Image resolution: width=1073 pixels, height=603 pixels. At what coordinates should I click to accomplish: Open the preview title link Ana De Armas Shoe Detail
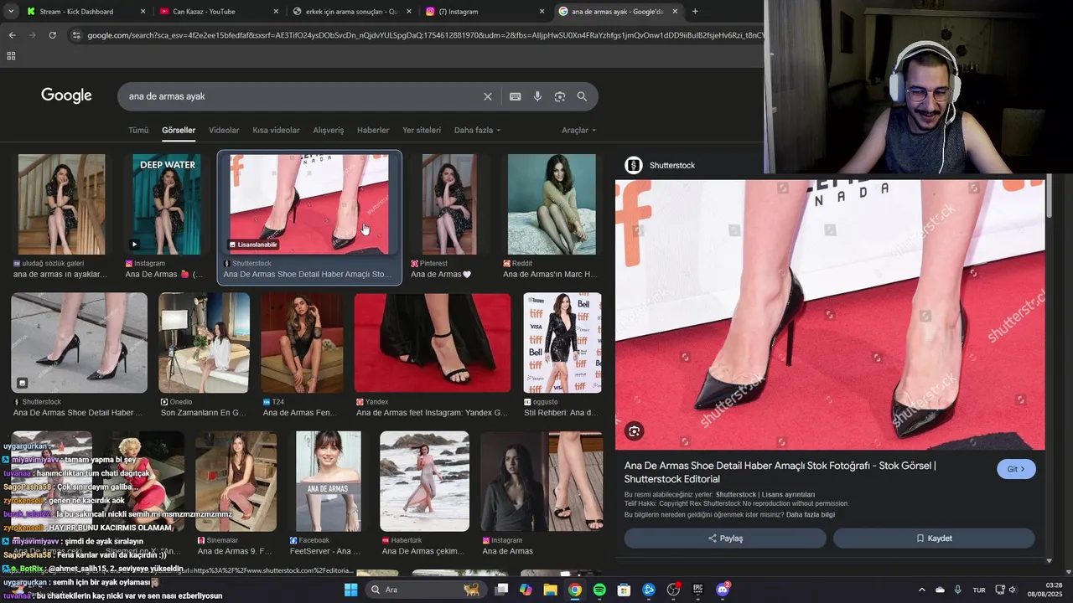pyautogui.click(x=780, y=472)
